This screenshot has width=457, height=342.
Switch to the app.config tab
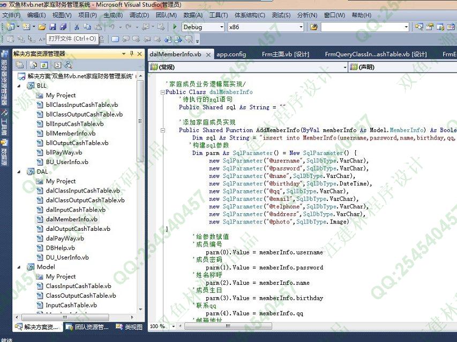[231, 55]
